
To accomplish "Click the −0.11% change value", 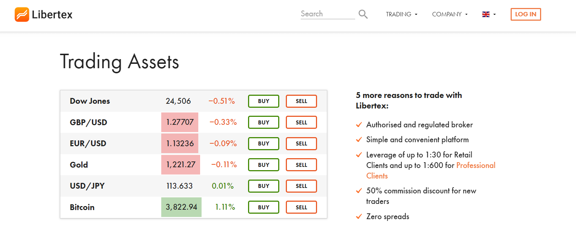I will [224, 165].
